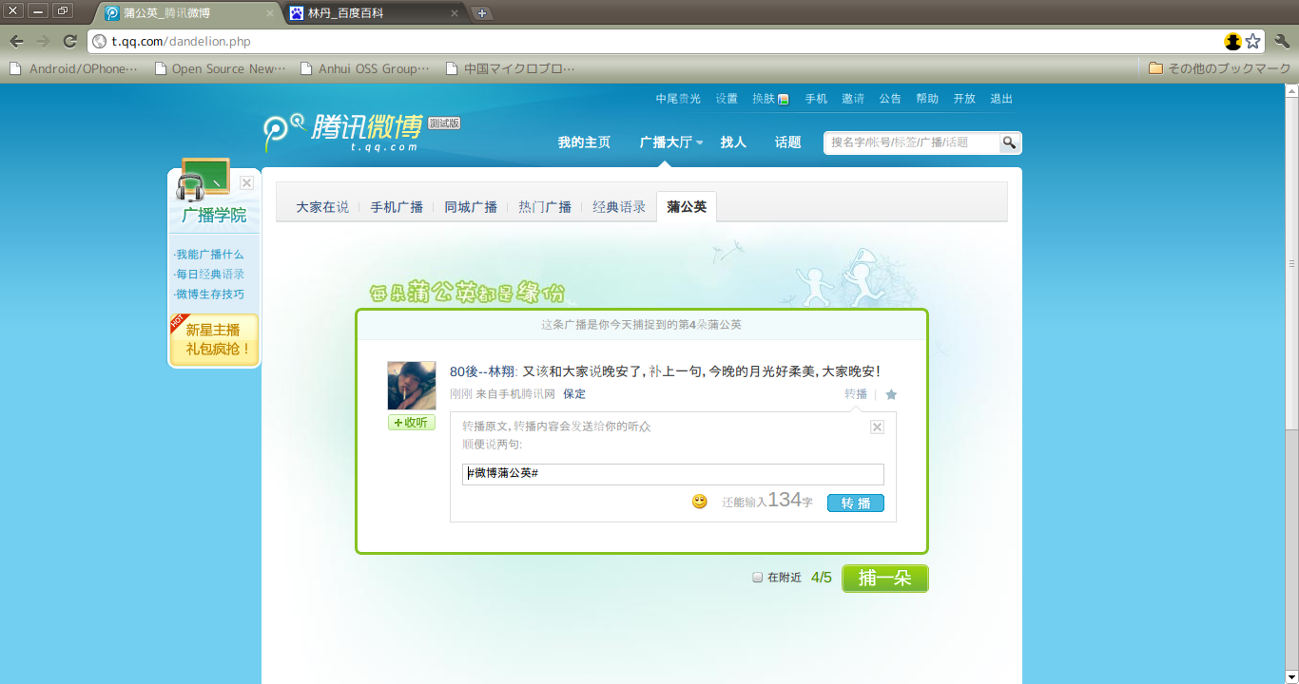Image resolution: width=1299 pixels, height=684 pixels.
Task: Open the Anhui OSS Group bookmark
Action: tap(365, 68)
